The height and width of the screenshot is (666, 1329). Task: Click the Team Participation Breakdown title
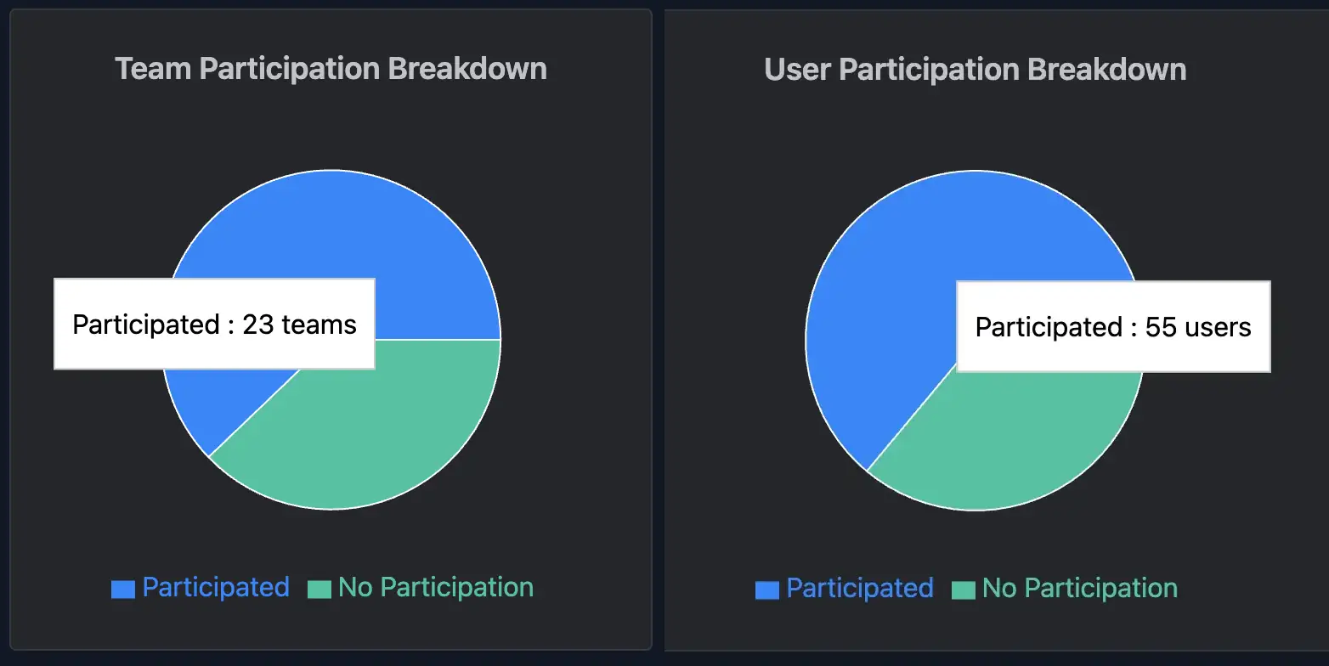(x=331, y=69)
